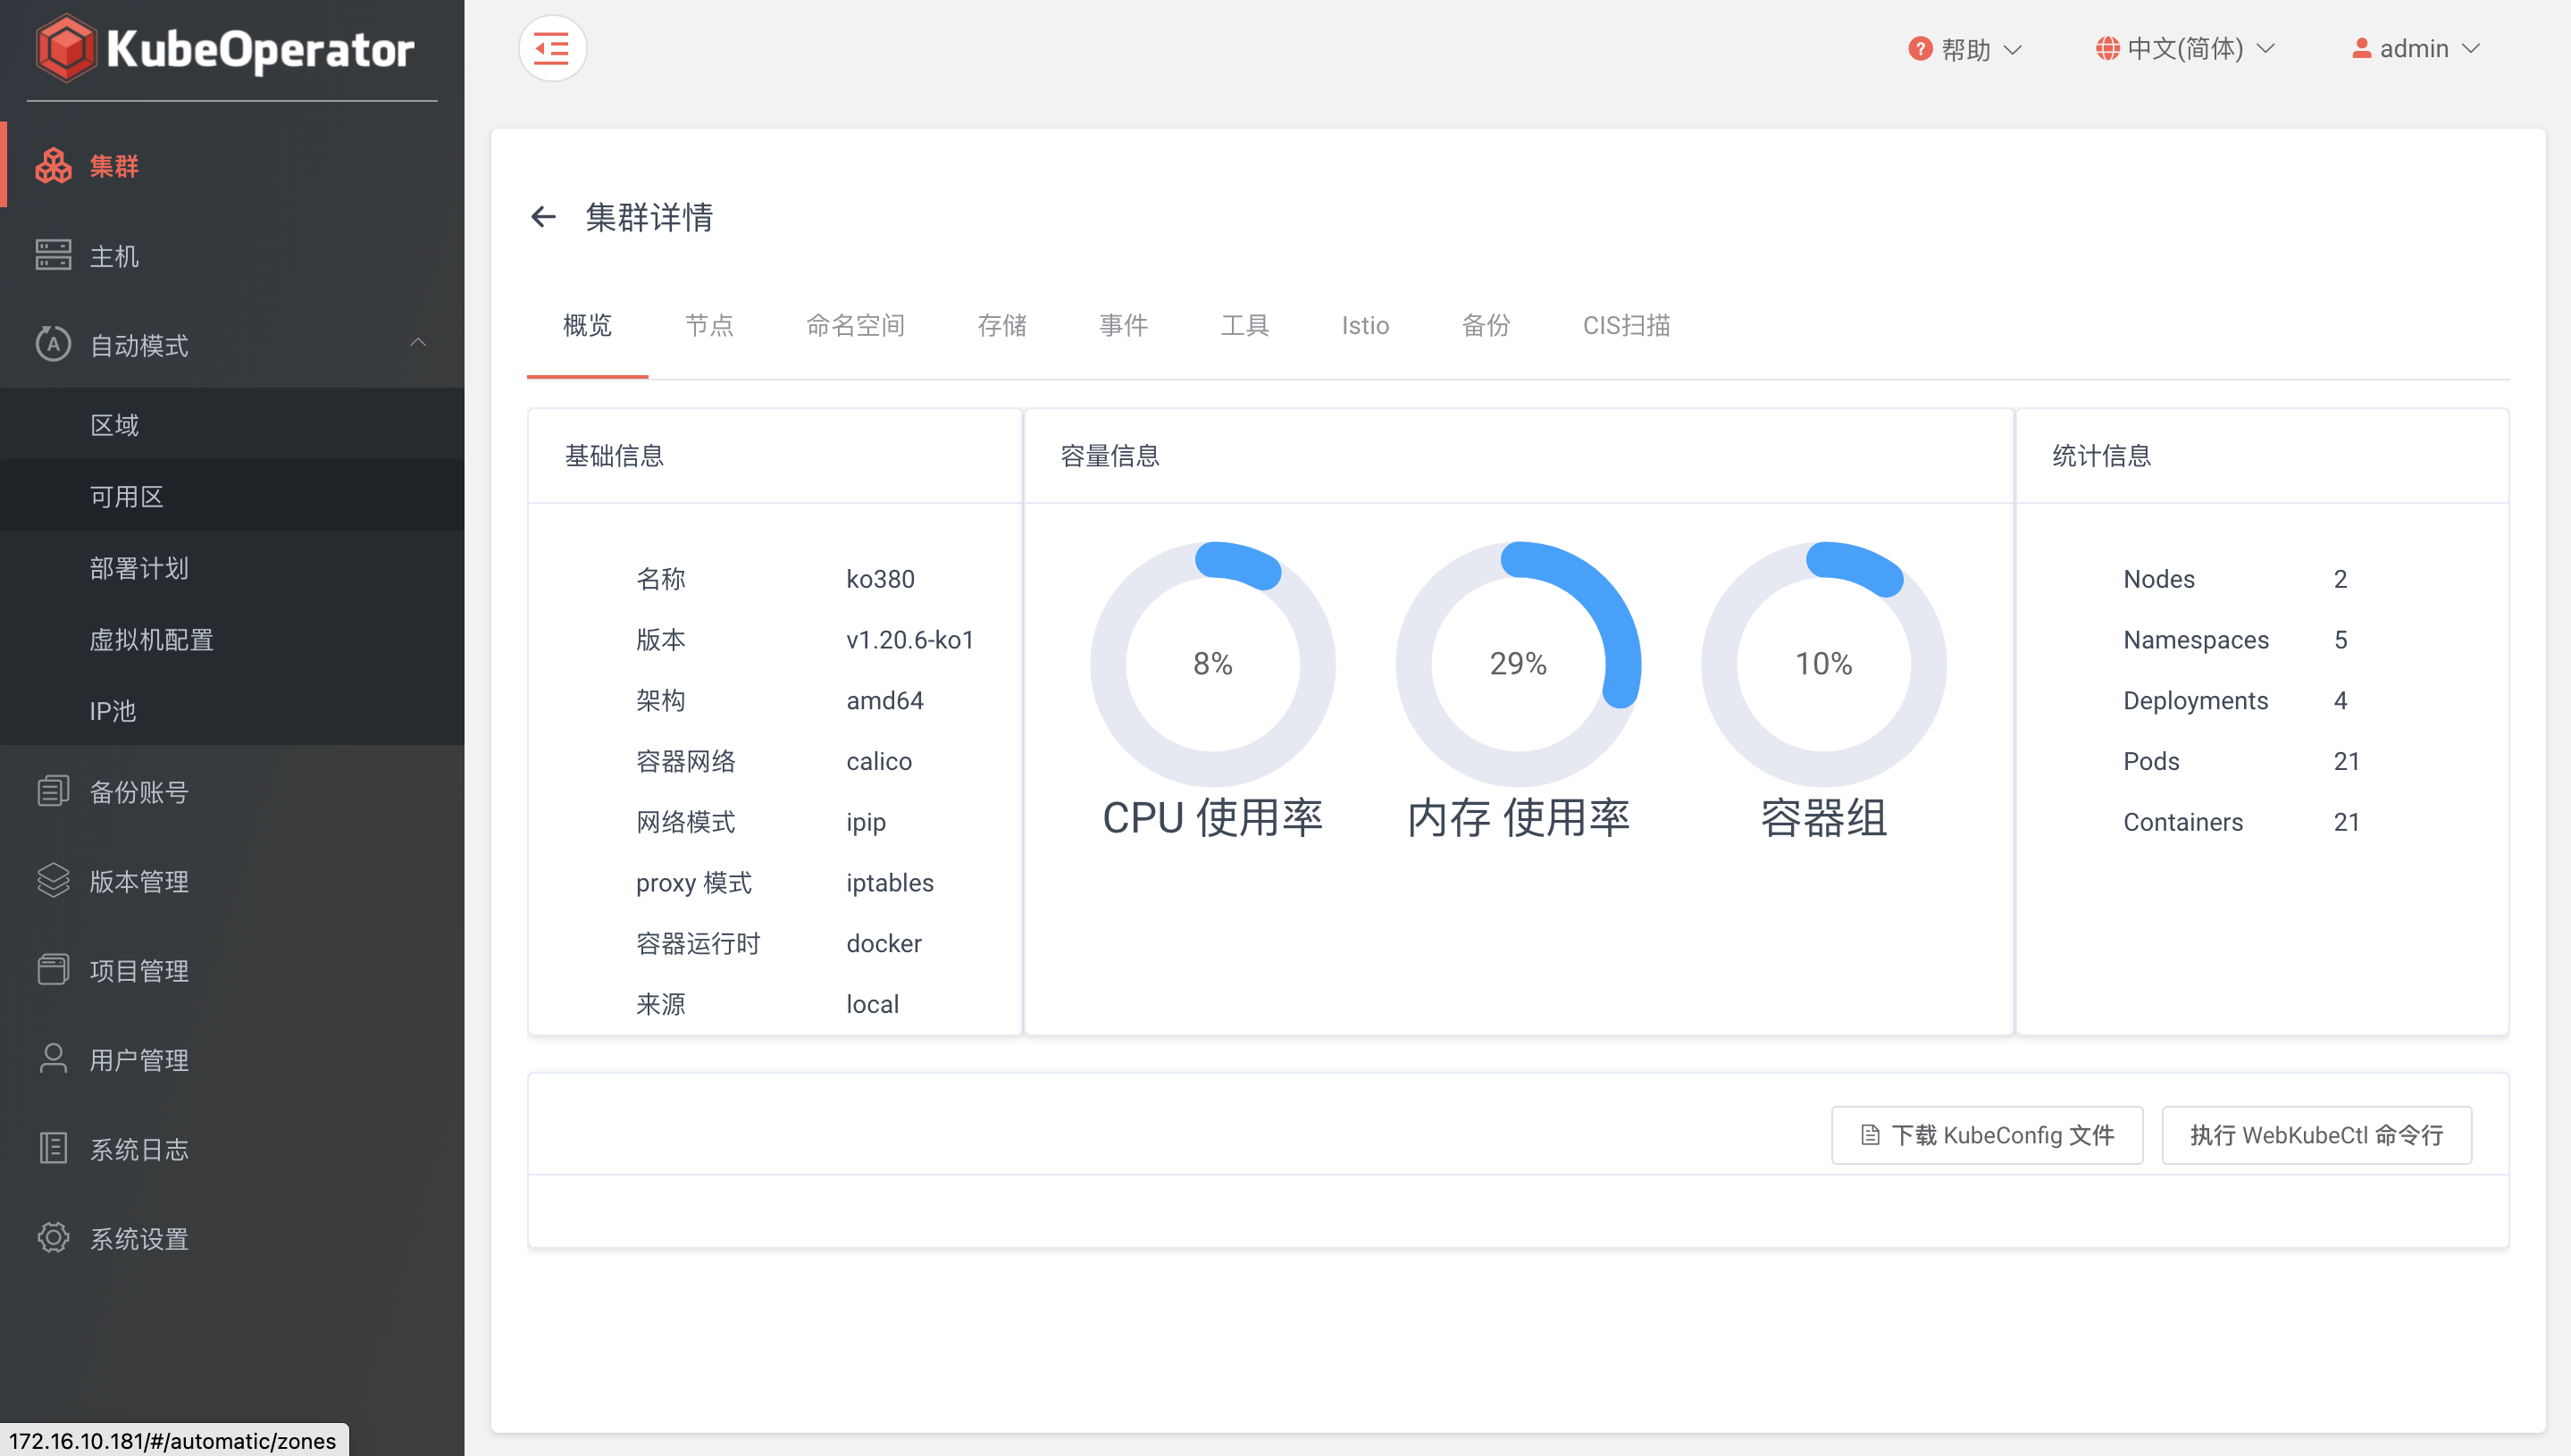This screenshot has height=1456, width=2571.
Task: Open 用户管理 (User Management)
Action: [x=138, y=1059]
